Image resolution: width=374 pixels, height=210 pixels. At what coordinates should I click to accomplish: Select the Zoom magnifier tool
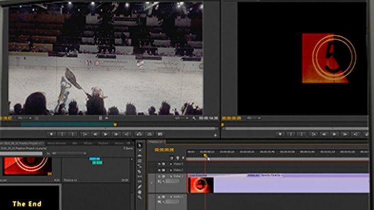[x=140, y=198]
